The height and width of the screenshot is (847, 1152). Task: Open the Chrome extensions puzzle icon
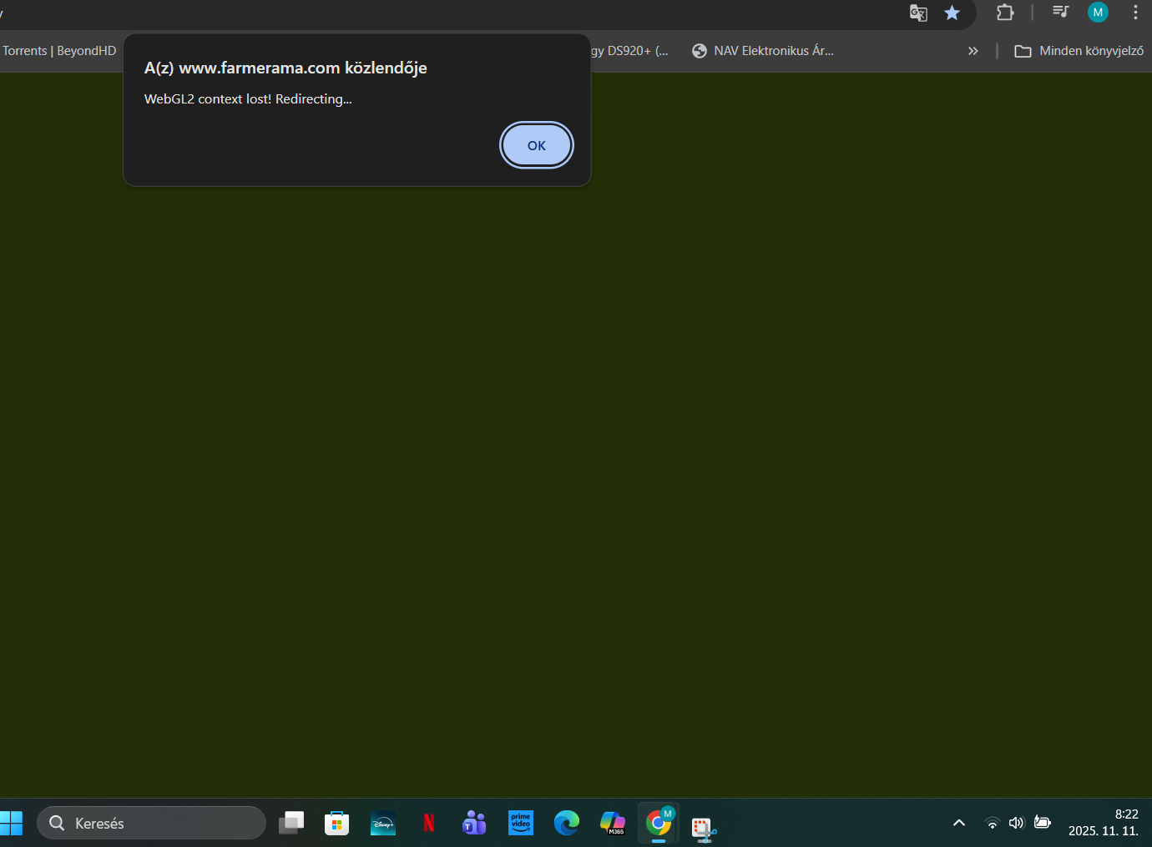[1005, 13]
